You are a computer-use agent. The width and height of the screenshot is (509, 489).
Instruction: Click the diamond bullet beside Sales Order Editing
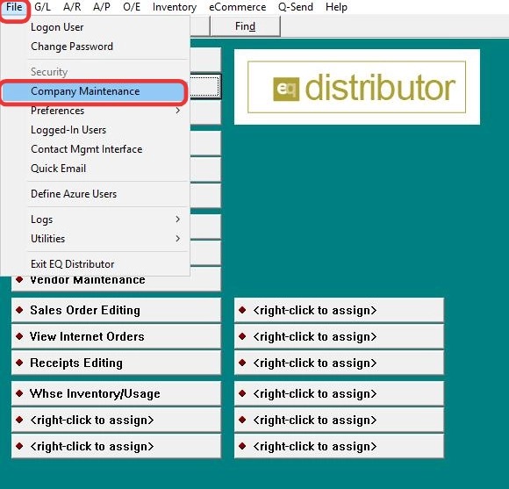tap(19, 310)
